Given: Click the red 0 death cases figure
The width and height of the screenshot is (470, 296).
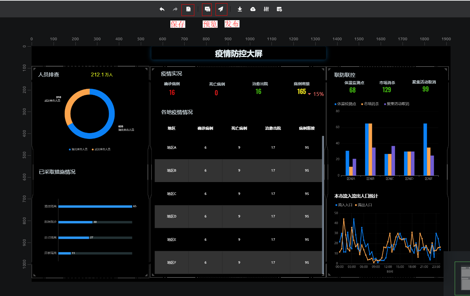Looking at the screenshot, I should click(216, 92).
